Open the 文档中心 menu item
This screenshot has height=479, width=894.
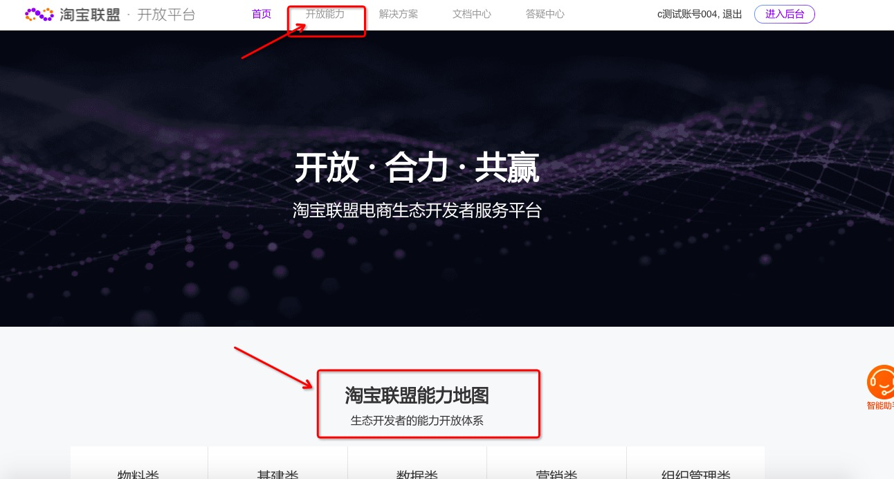click(x=472, y=14)
